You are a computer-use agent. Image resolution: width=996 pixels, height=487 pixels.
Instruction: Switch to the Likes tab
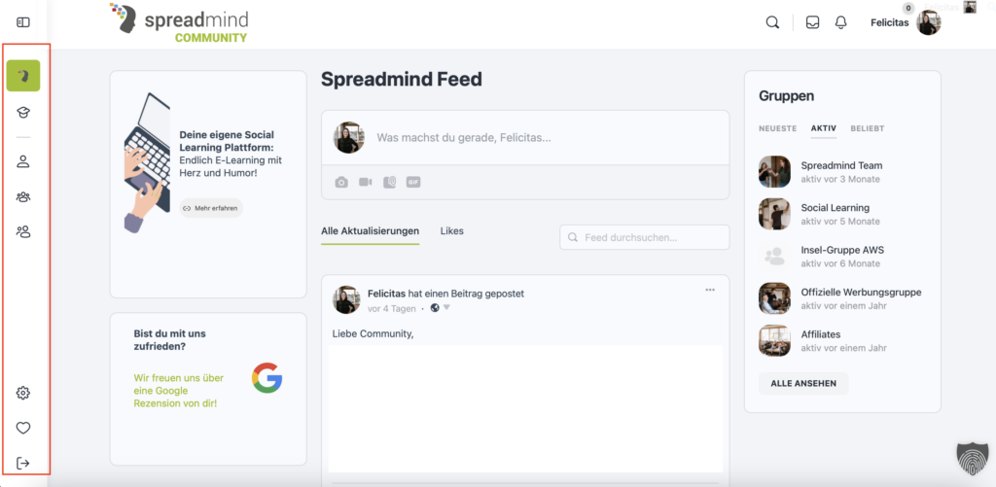(x=451, y=231)
